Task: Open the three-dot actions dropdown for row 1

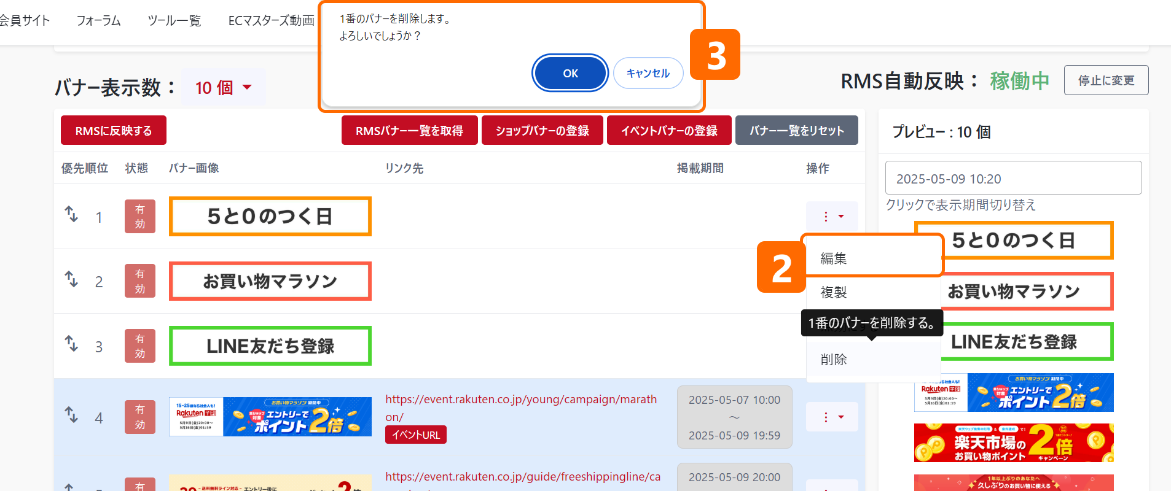Action: [832, 216]
